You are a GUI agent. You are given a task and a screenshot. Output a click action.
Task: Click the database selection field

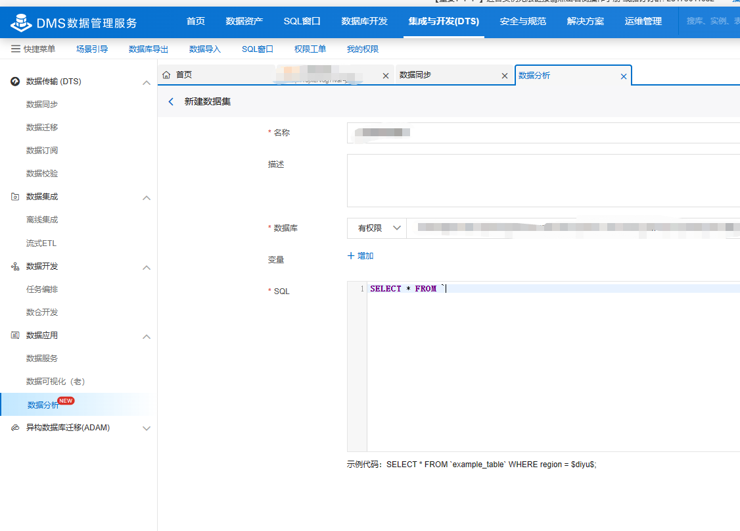[573, 228]
